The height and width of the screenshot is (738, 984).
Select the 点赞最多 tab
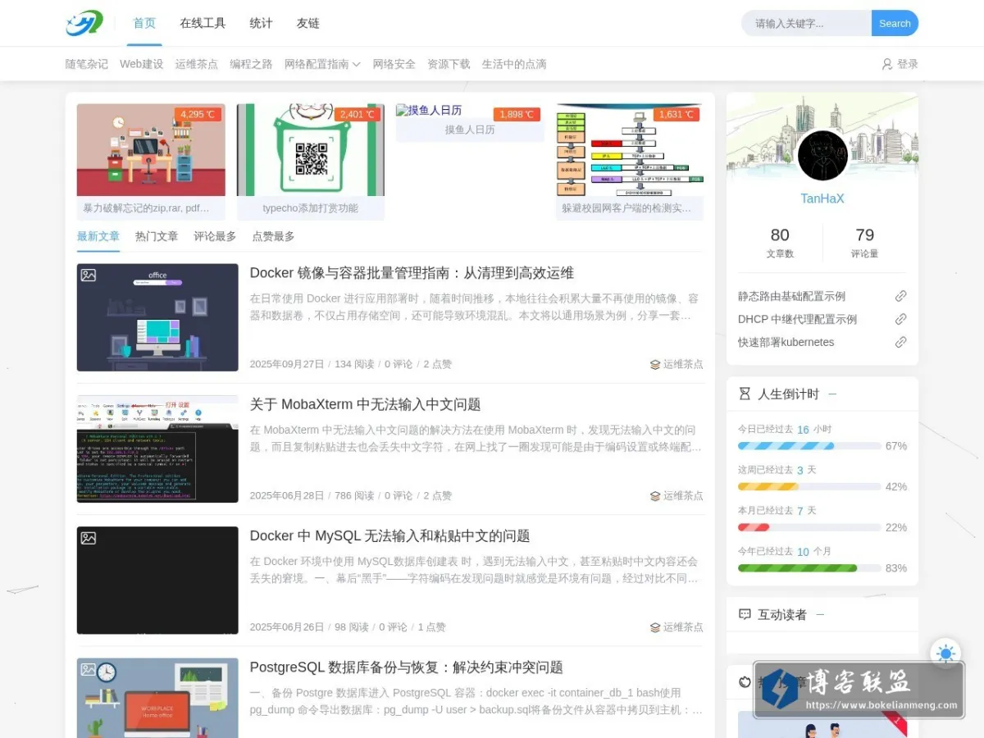273,236
